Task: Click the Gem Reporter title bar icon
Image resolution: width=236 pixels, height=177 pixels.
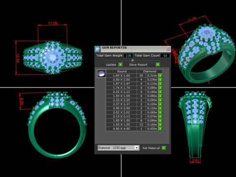Action: click(98, 49)
